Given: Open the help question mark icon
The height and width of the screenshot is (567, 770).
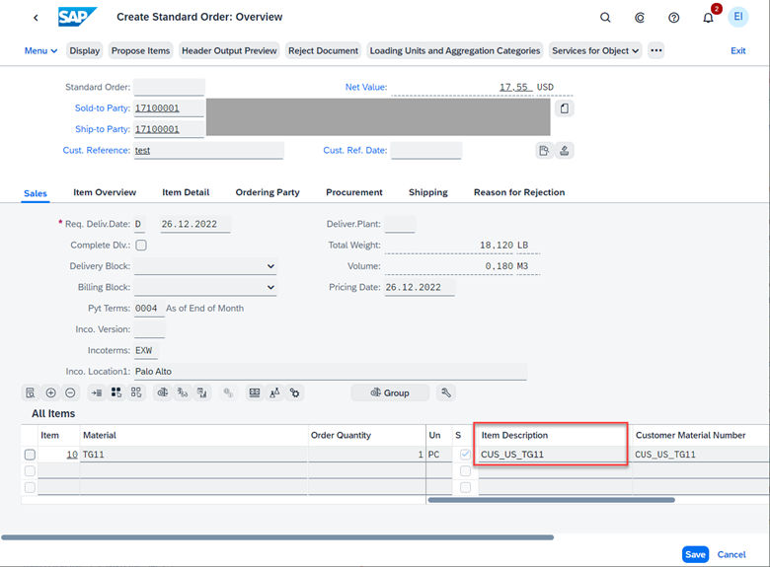Looking at the screenshot, I should (673, 18).
